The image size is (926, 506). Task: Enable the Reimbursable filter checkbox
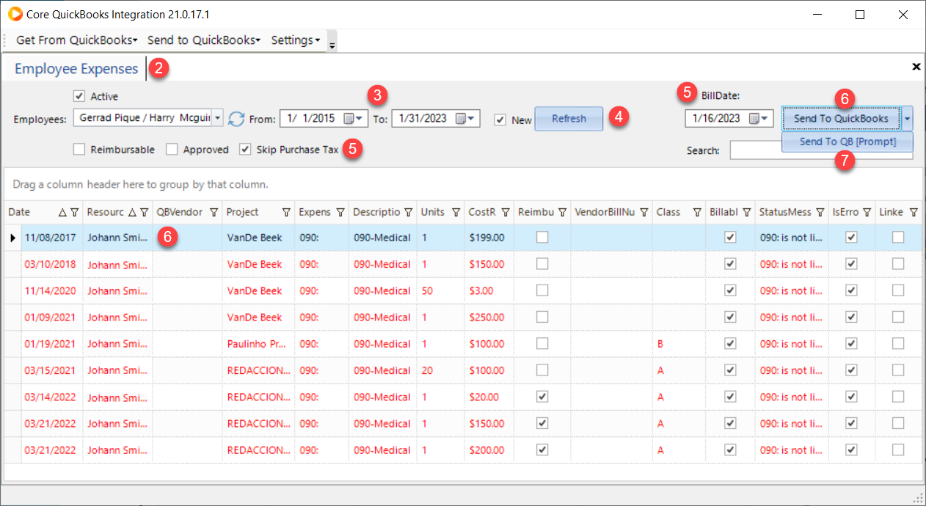pos(79,149)
